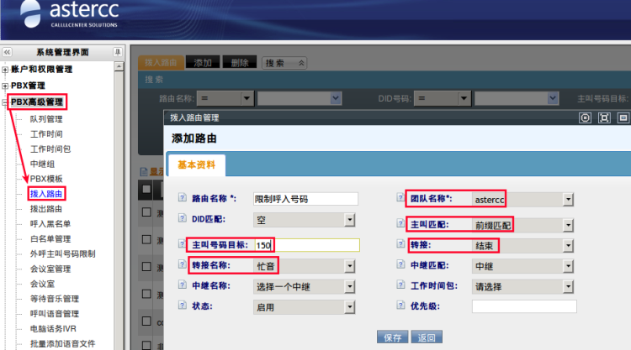Click help icon beside 路由名称
Image resolution: width=631 pixels, height=350 pixels.
pyautogui.click(x=183, y=197)
